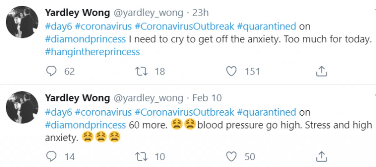Like the tweet with 50 likes
This screenshot has width=376, height=167.
pyautogui.click(x=231, y=156)
